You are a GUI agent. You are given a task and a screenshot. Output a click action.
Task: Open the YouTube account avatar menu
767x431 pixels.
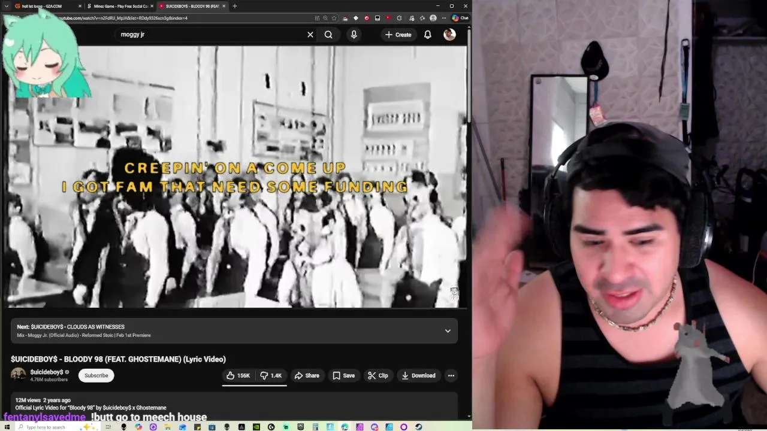[x=449, y=35]
